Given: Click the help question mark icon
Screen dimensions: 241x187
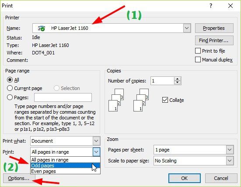Looking at the screenshot, I should 211,6.
